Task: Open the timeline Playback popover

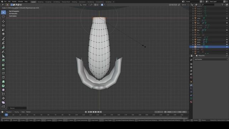Action: click(x=10, y=112)
